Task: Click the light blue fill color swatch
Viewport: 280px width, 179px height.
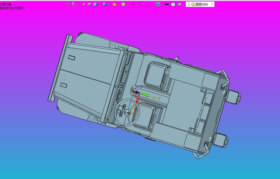Action: 173,5
